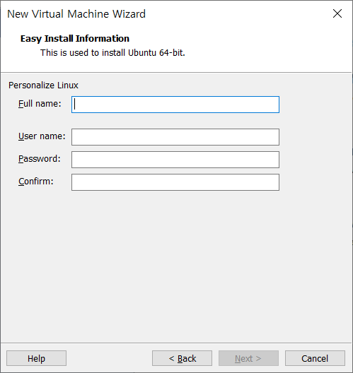Go to the previous step with Back
The width and height of the screenshot is (353, 373).
(x=182, y=358)
